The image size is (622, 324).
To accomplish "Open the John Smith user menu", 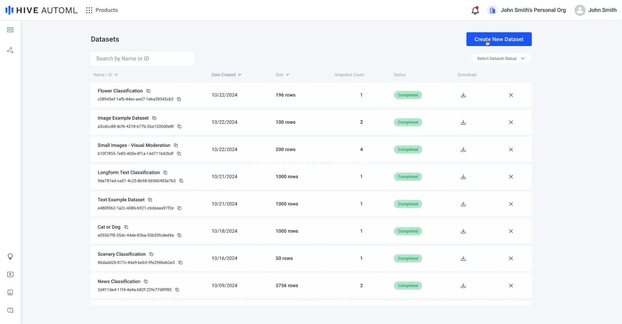I will tap(595, 10).
